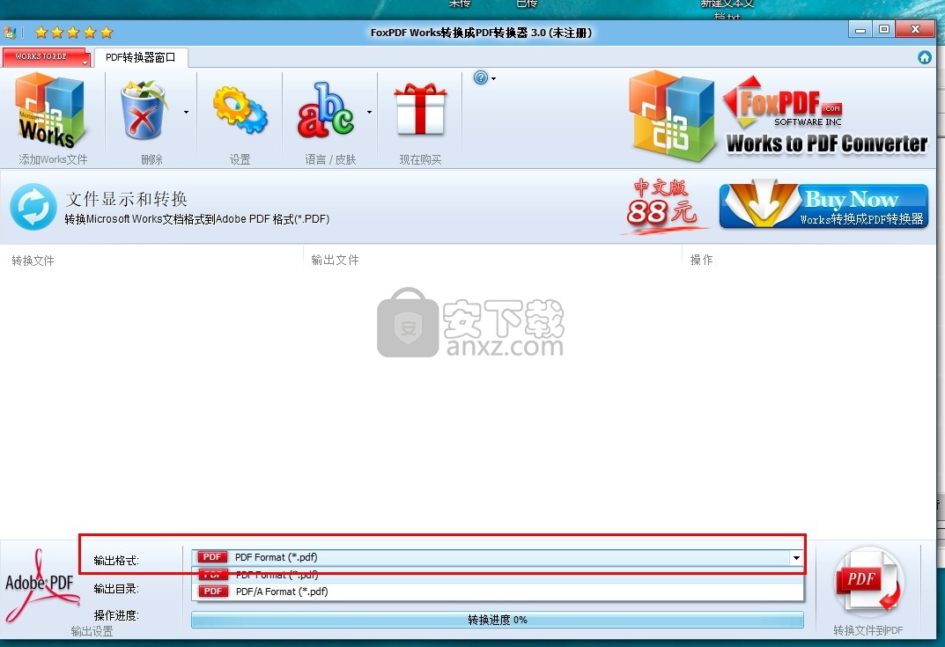
Task: Click the 输出文件 column header
Action: [335, 260]
